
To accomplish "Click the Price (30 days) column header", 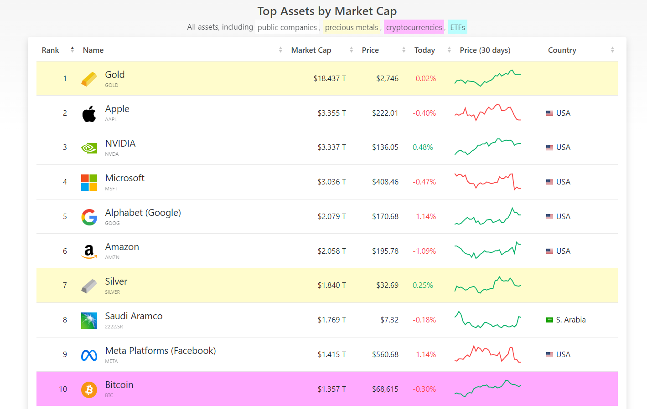I will coord(485,50).
